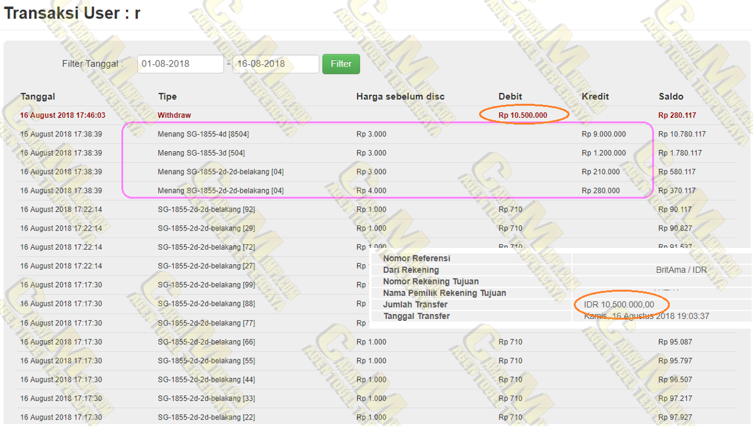Click the green Filter button
The width and height of the screenshot is (753, 426).
341,64
